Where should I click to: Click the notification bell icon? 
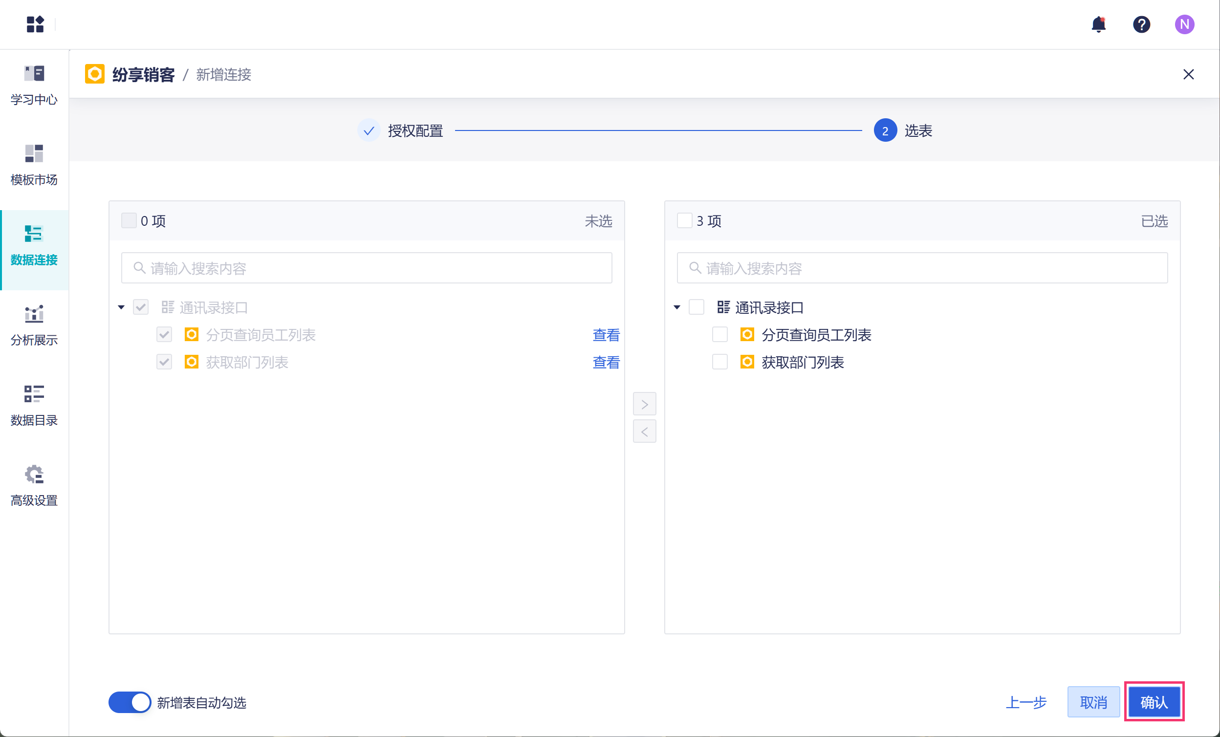pyautogui.click(x=1098, y=24)
